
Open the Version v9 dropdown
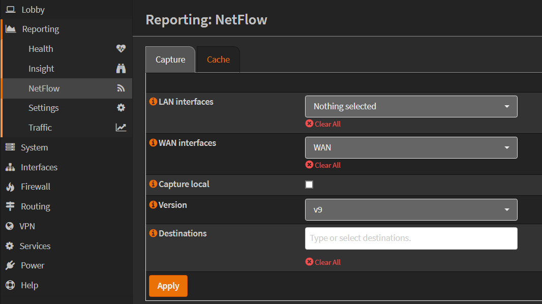411,209
